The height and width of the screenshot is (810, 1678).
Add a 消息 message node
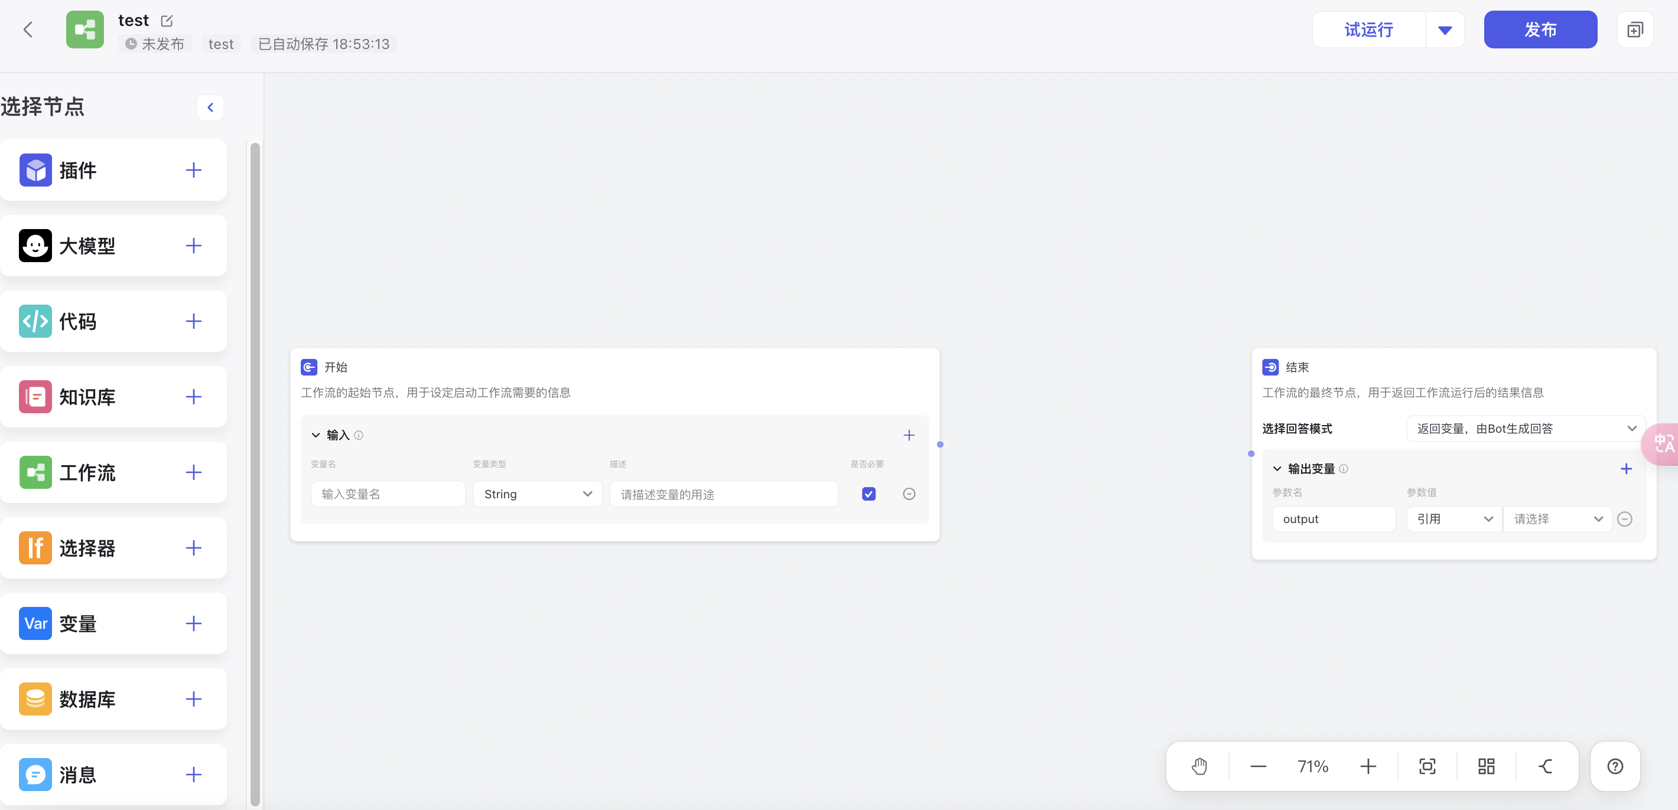pyautogui.click(x=193, y=774)
